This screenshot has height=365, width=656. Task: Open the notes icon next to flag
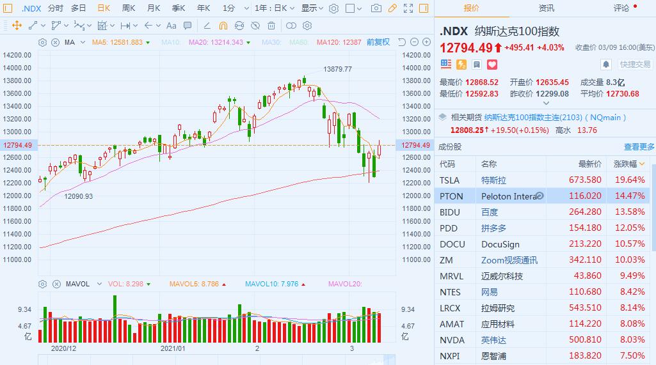[476, 65]
